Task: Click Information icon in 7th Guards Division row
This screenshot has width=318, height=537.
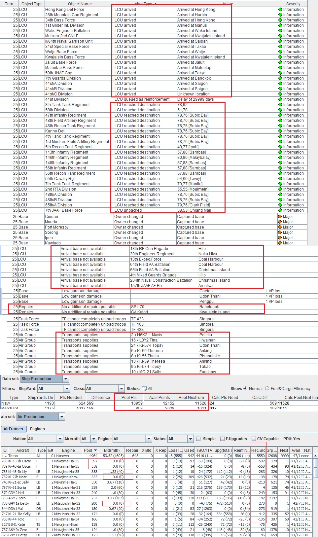Action: (280, 78)
